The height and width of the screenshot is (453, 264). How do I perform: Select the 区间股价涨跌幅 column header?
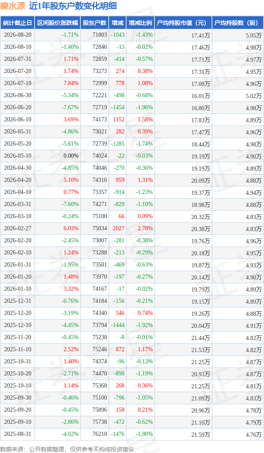point(57,23)
